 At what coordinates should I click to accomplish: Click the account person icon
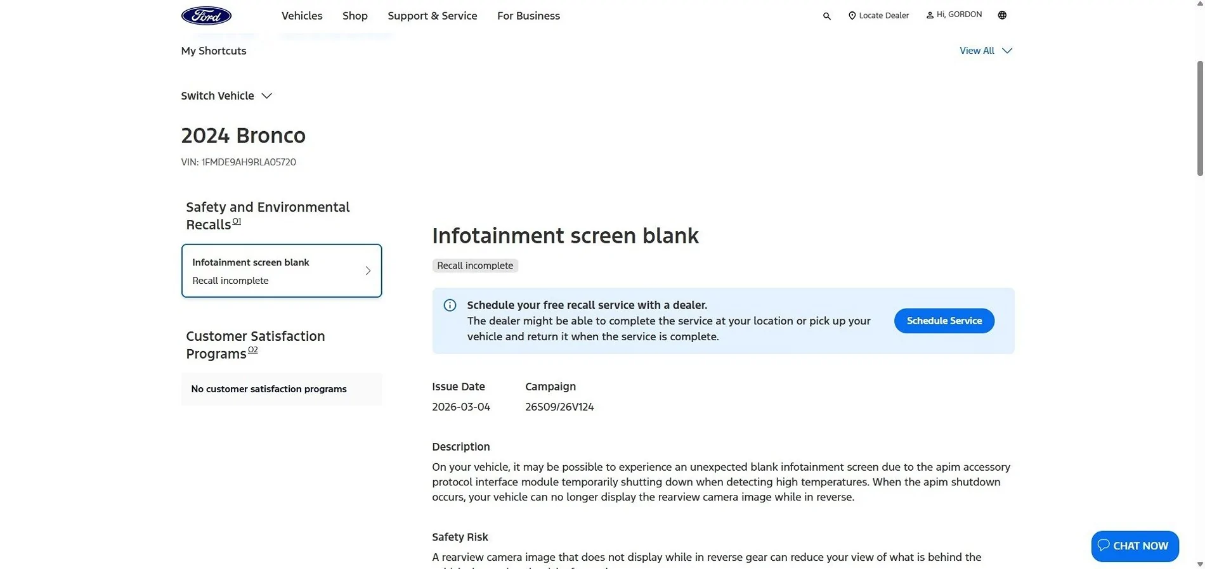pos(930,15)
